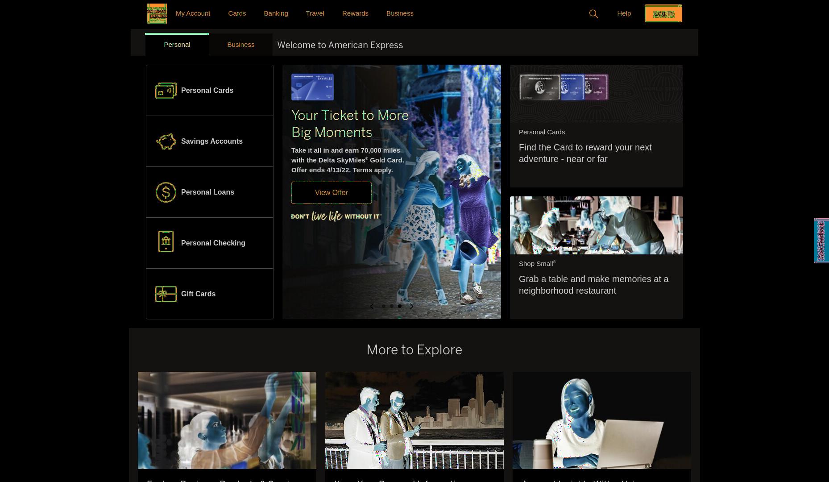Click the woman with laptop explore image
The image size is (829, 482).
pyautogui.click(x=602, y=420)
